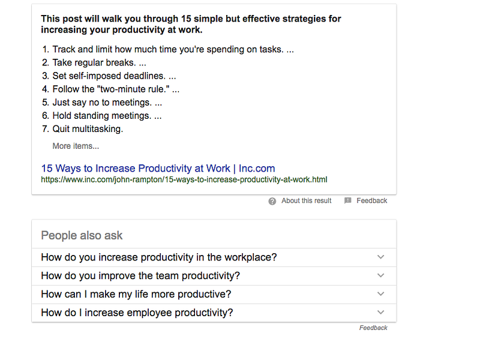Open the 'About this result' text link
The image size is (480, 342).
point(306,201)
